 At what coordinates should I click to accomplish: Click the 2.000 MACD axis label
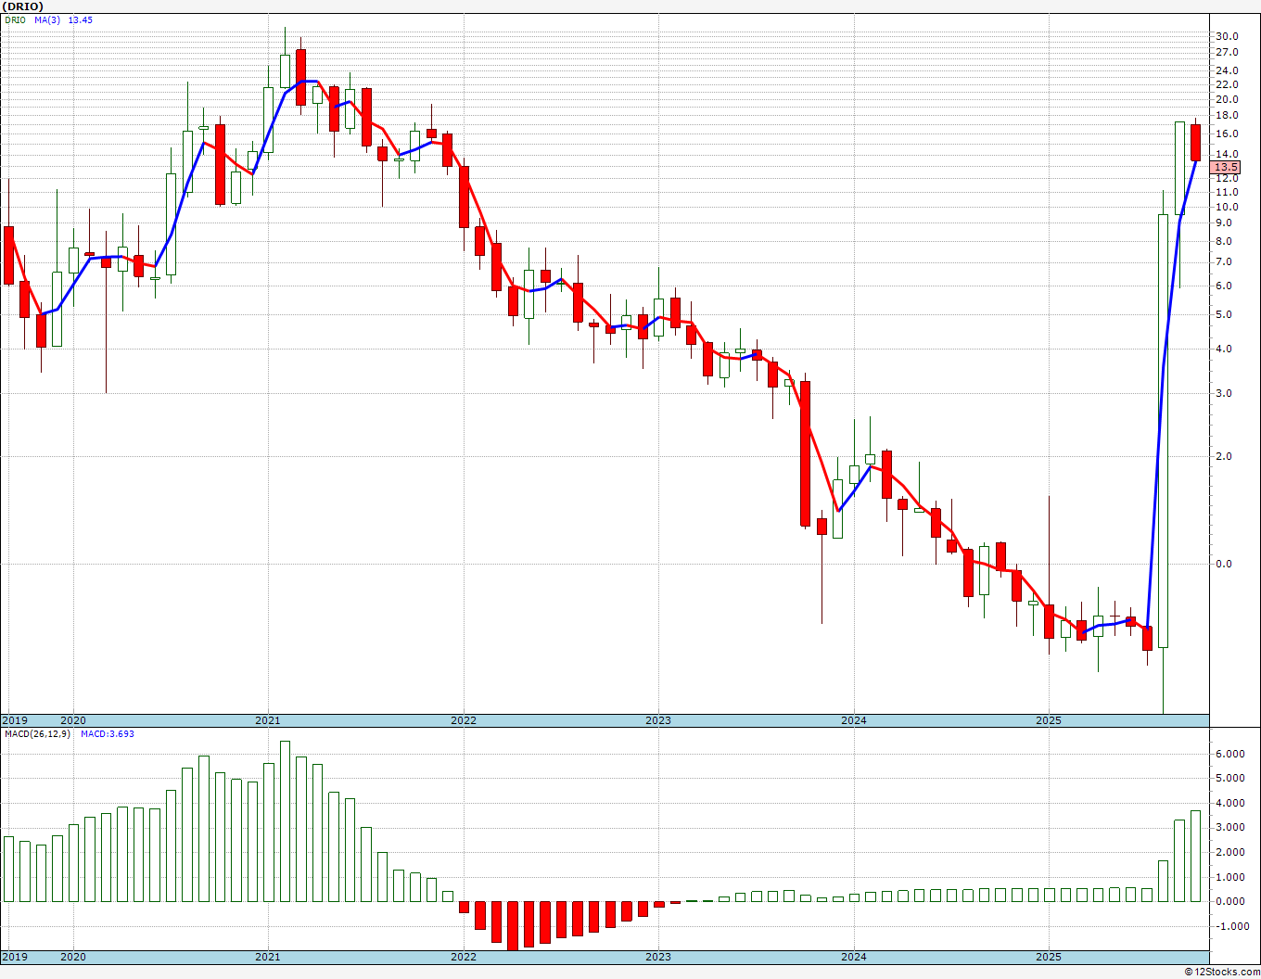[1229, 852]
